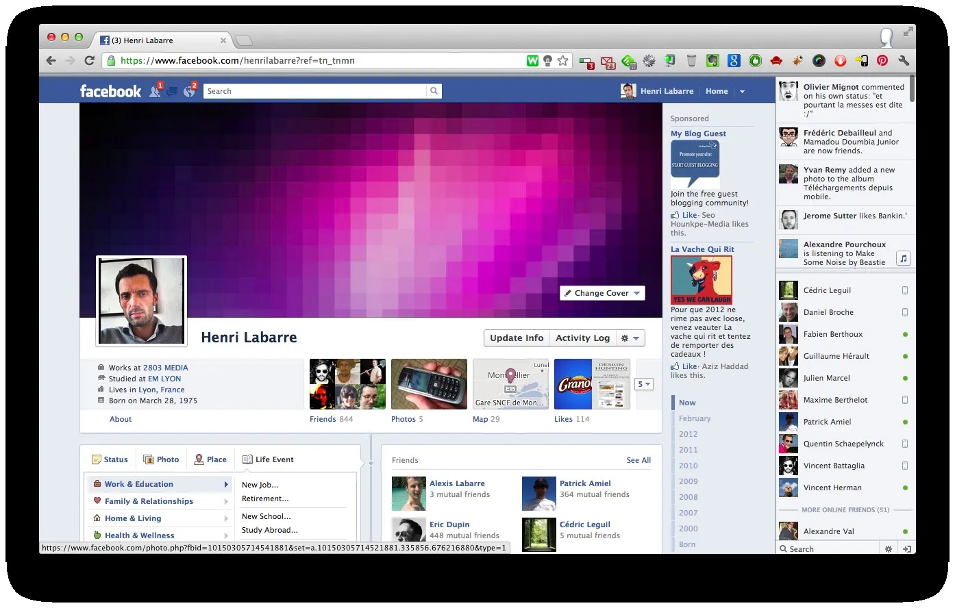Open the gear dropdown beside Activity Log
The image size is (955, 608).
tap(630, 338)
